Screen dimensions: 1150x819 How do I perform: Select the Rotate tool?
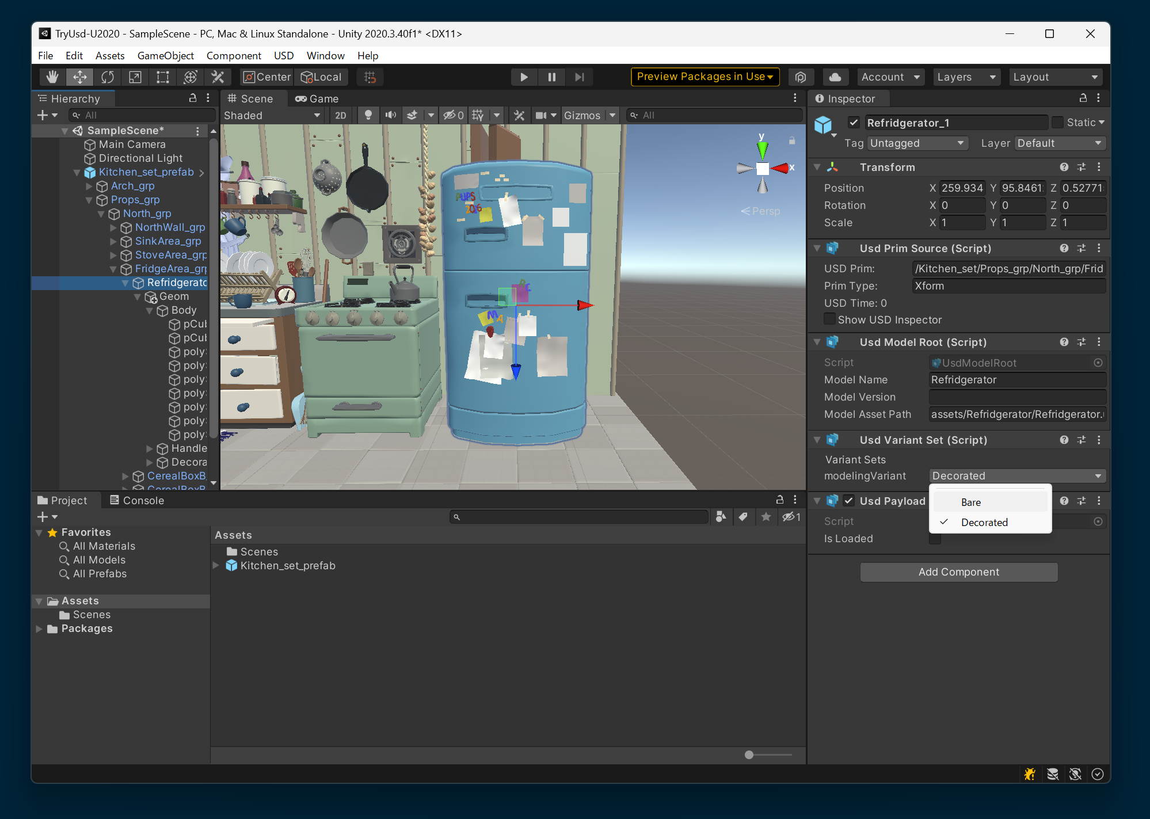pyautogui.click(x=108, y=77)
